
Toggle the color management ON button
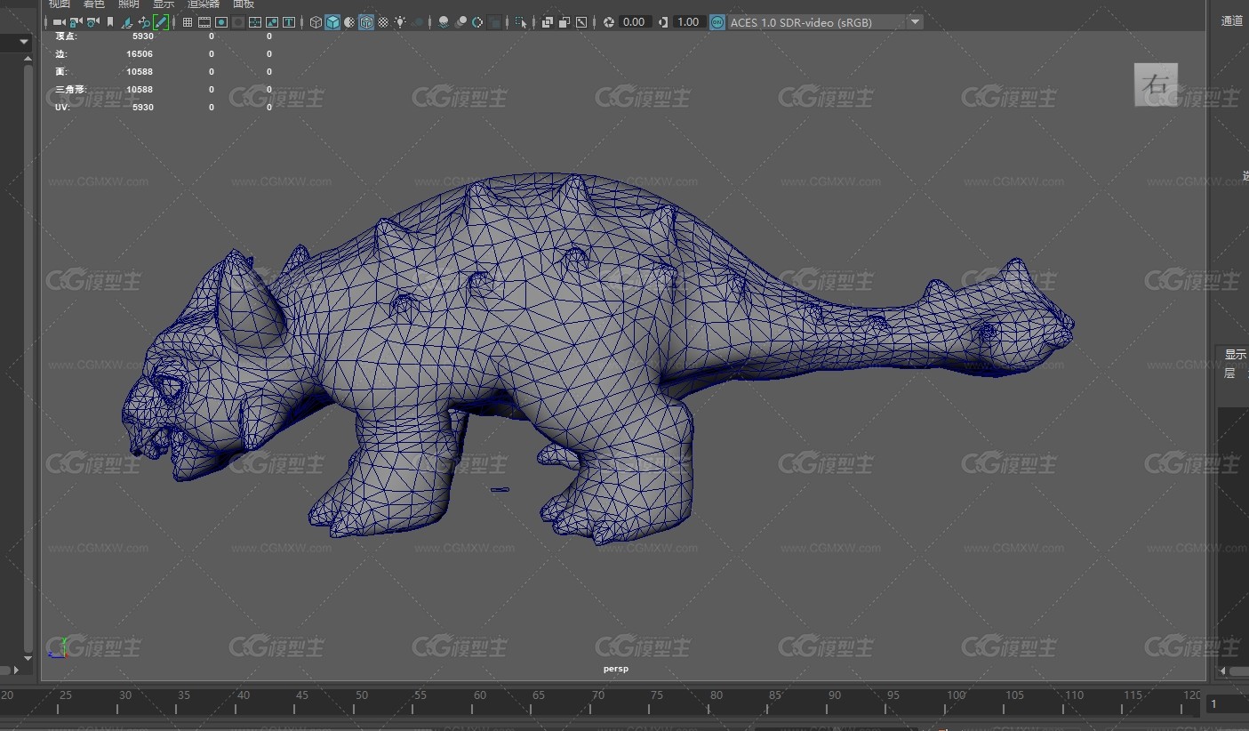point(717,22)
